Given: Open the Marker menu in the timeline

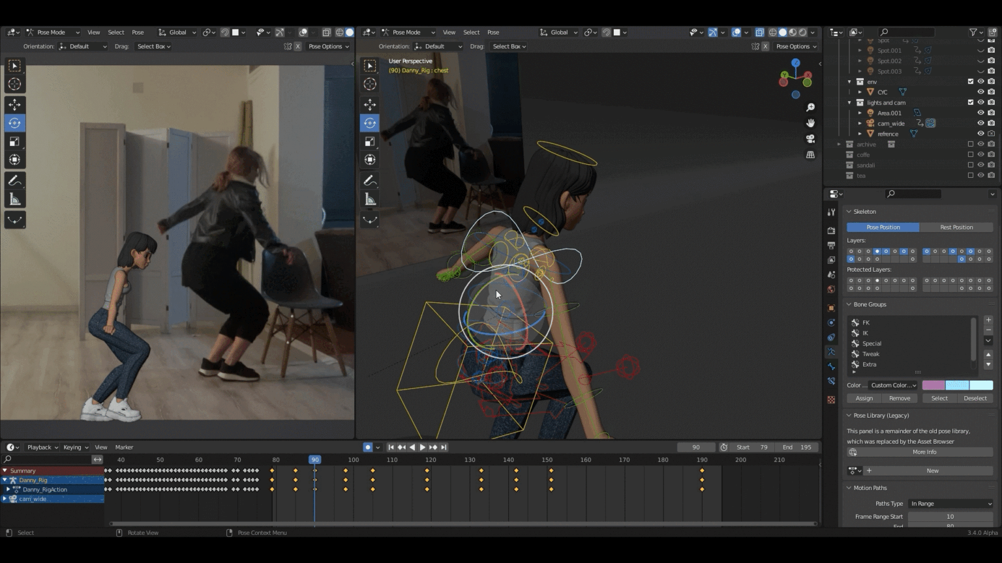Looking at the screenshot, I should (124, 447).
